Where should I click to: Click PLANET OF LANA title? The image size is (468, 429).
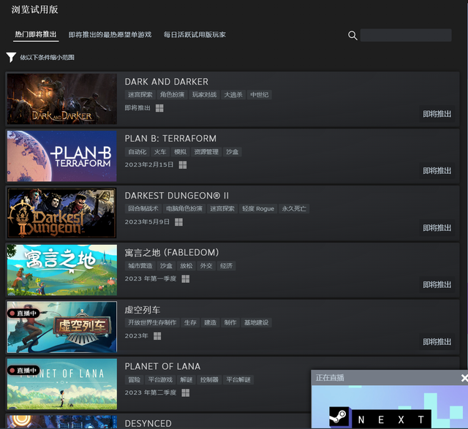click(162, 366)
